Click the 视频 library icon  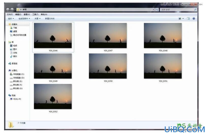(11, 46)
